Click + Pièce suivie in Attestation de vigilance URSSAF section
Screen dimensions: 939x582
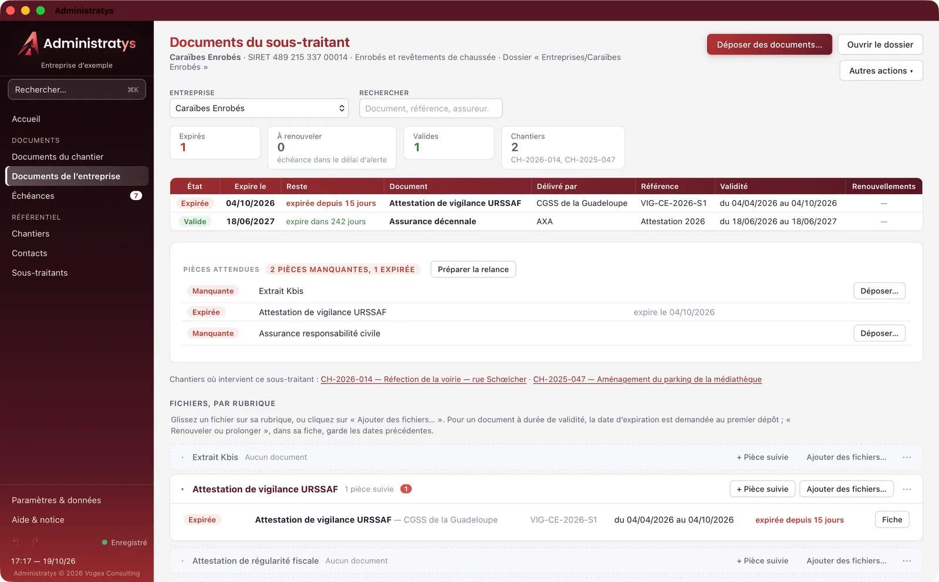click(x=762, y=489)
